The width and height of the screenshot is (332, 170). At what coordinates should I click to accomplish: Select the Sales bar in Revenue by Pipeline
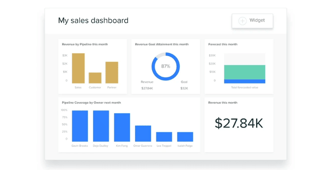tap(78, 68)
